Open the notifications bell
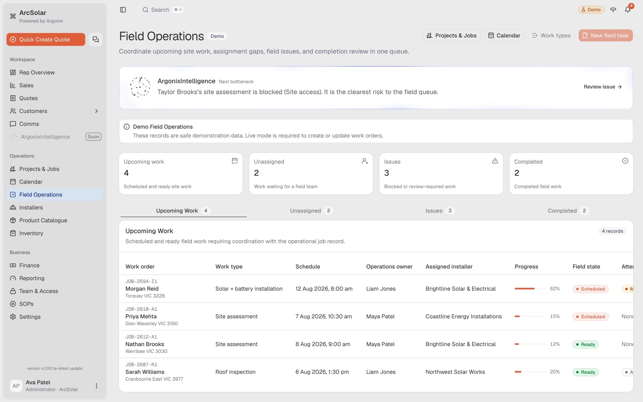 (628, 10)
